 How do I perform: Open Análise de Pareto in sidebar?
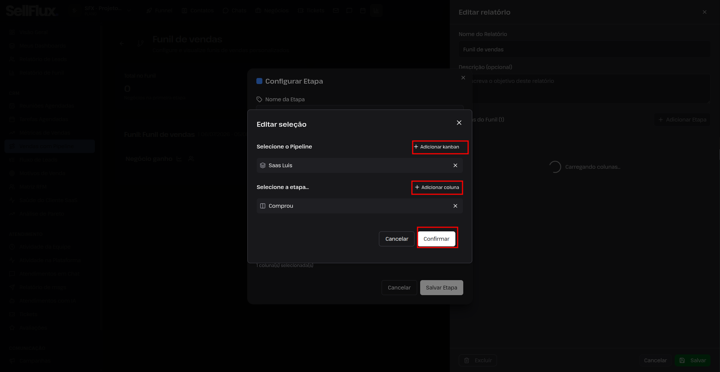click(50, 214)
